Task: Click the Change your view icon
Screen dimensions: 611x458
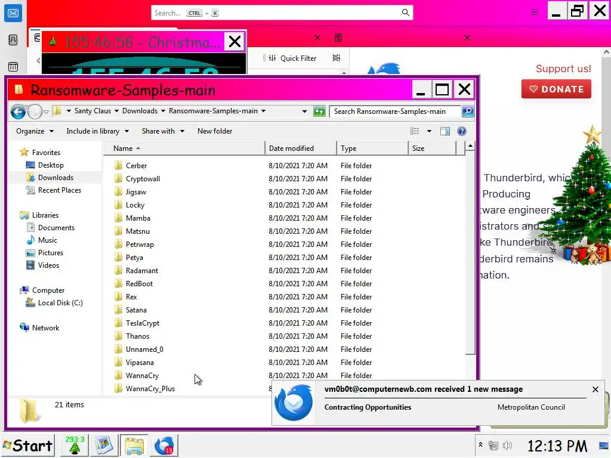Action: [x=415, y=131]
